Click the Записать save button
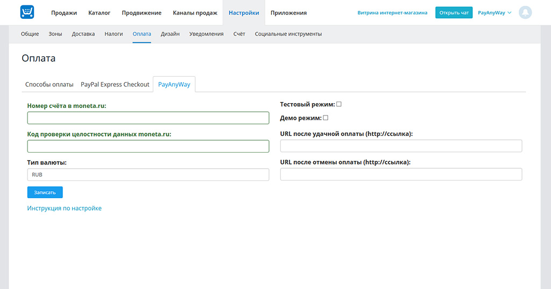 pos(45,192)
